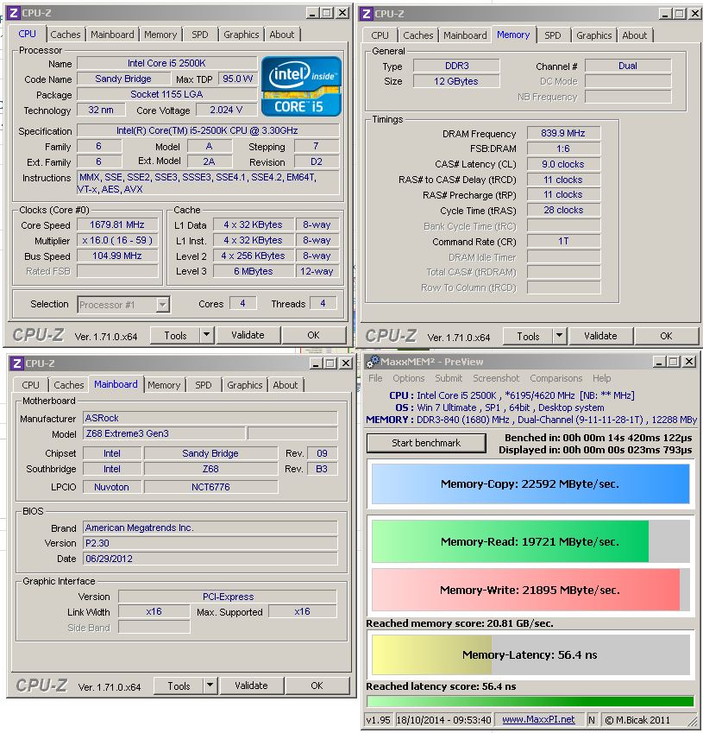Click the CPU-Z logo icon in the Memory window title bar
Image resolution: width=703 pixels, height=733 pixels.
click(367, 14)
